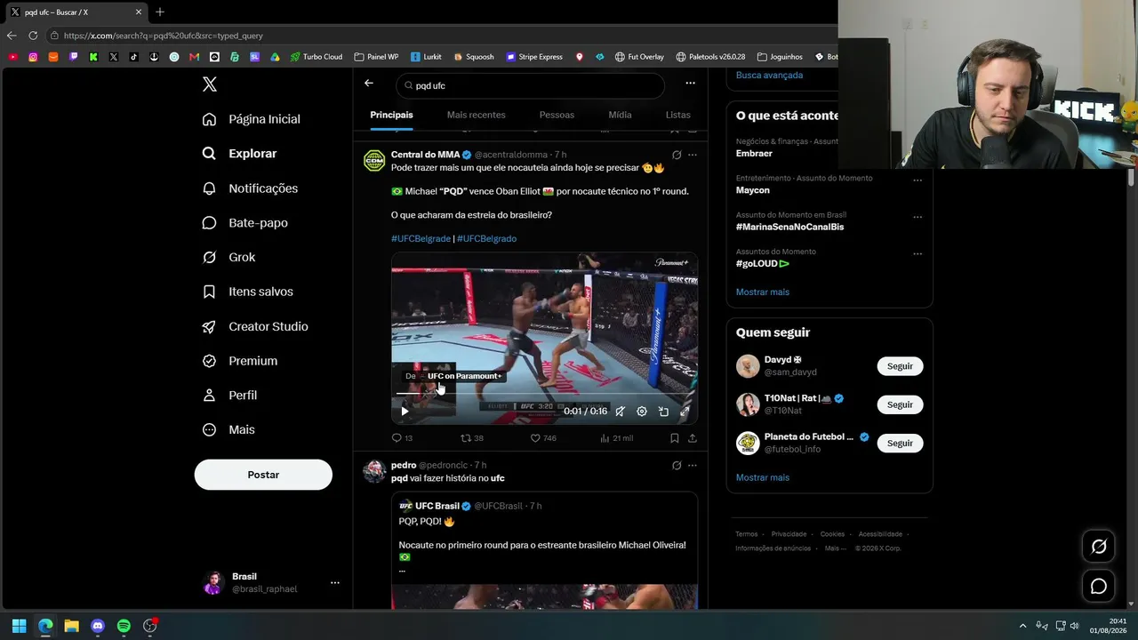Screen dimensions: 1138x640
Task: Switch to the Listas tab
Action: pyautogui.click(x=678, y=115)
